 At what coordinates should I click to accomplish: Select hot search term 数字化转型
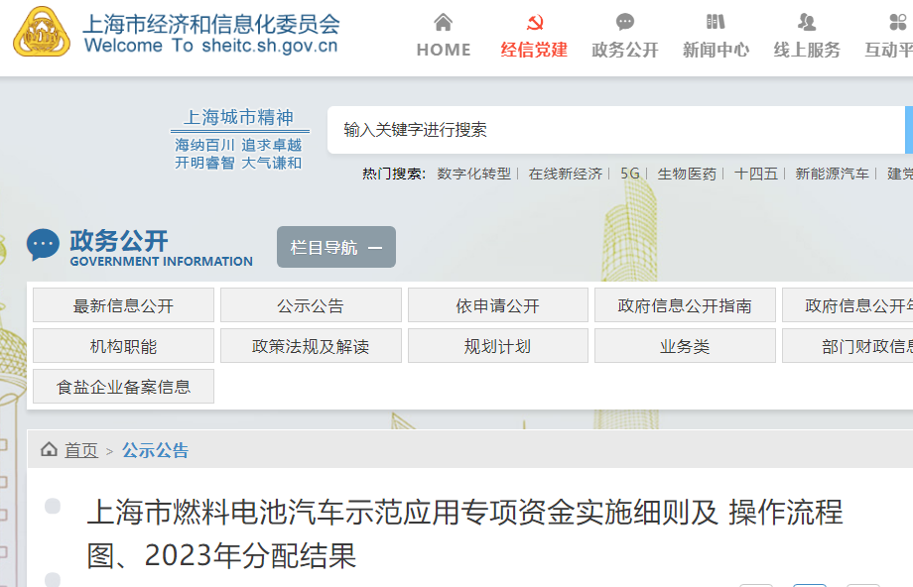pyautogui.click(x=474, y=174)
